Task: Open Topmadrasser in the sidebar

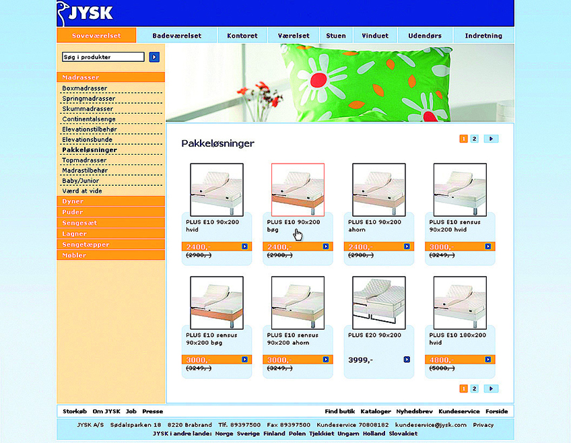Action: (x=84, y=160)
